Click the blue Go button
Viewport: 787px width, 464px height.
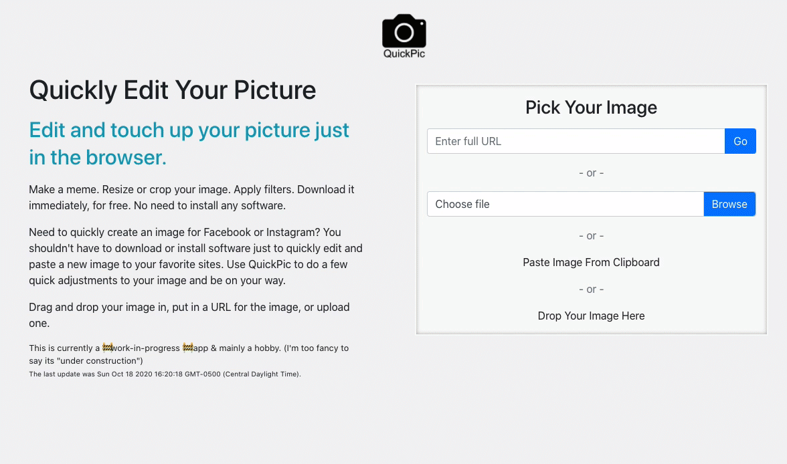[x=740, y=141]
